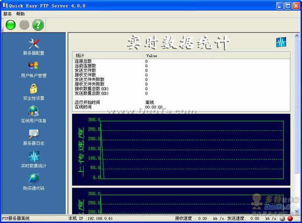Select the 在线时间 row
This screenshot has height=223, width=302.
(181, 107)
